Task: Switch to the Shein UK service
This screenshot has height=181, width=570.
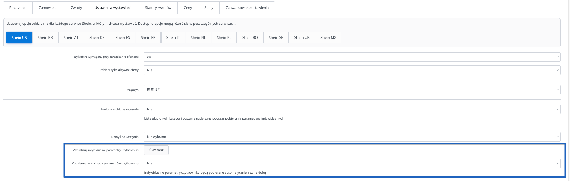Action: [x=301, y=38]
